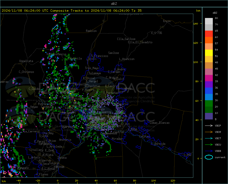Click the -40 km tick on horizontal axis
The image size is (228, 184).
[18, 180]
